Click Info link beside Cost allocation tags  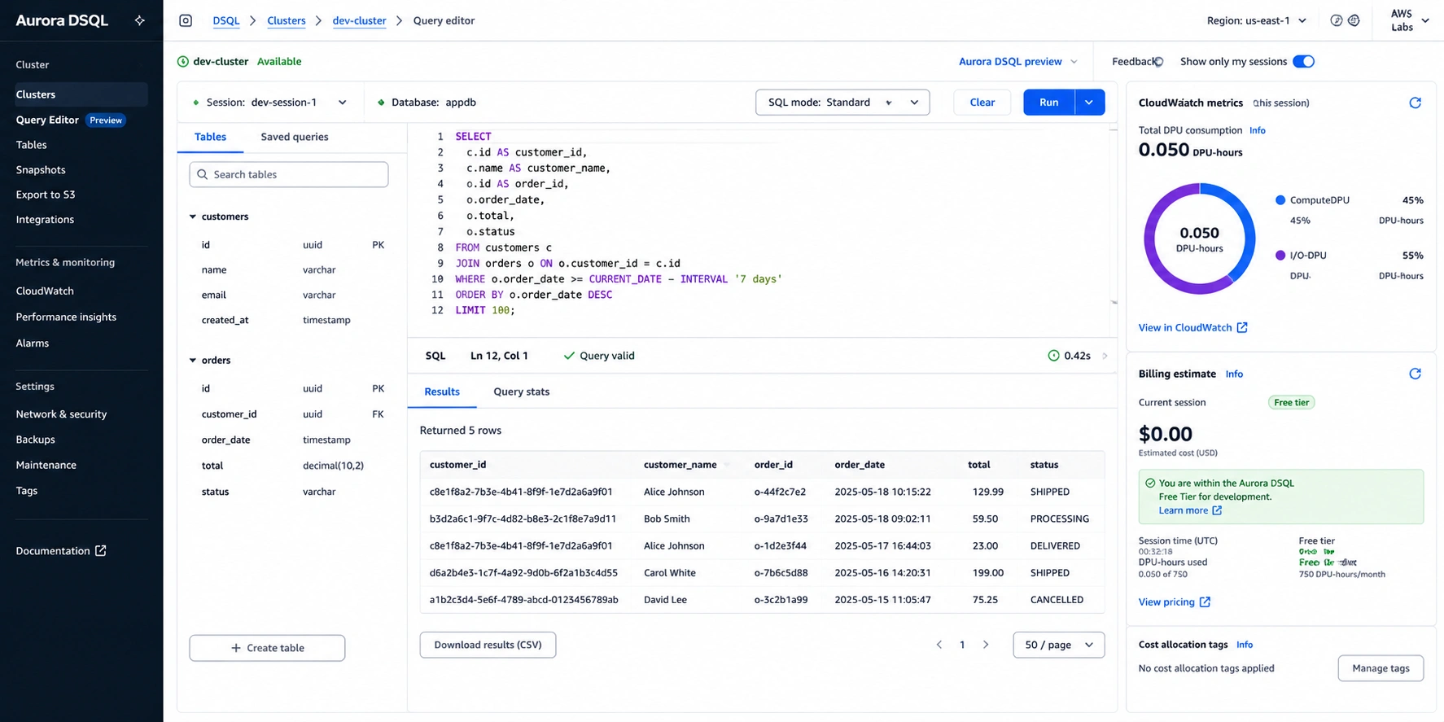pyautogui.click(x=1245, y=645)
